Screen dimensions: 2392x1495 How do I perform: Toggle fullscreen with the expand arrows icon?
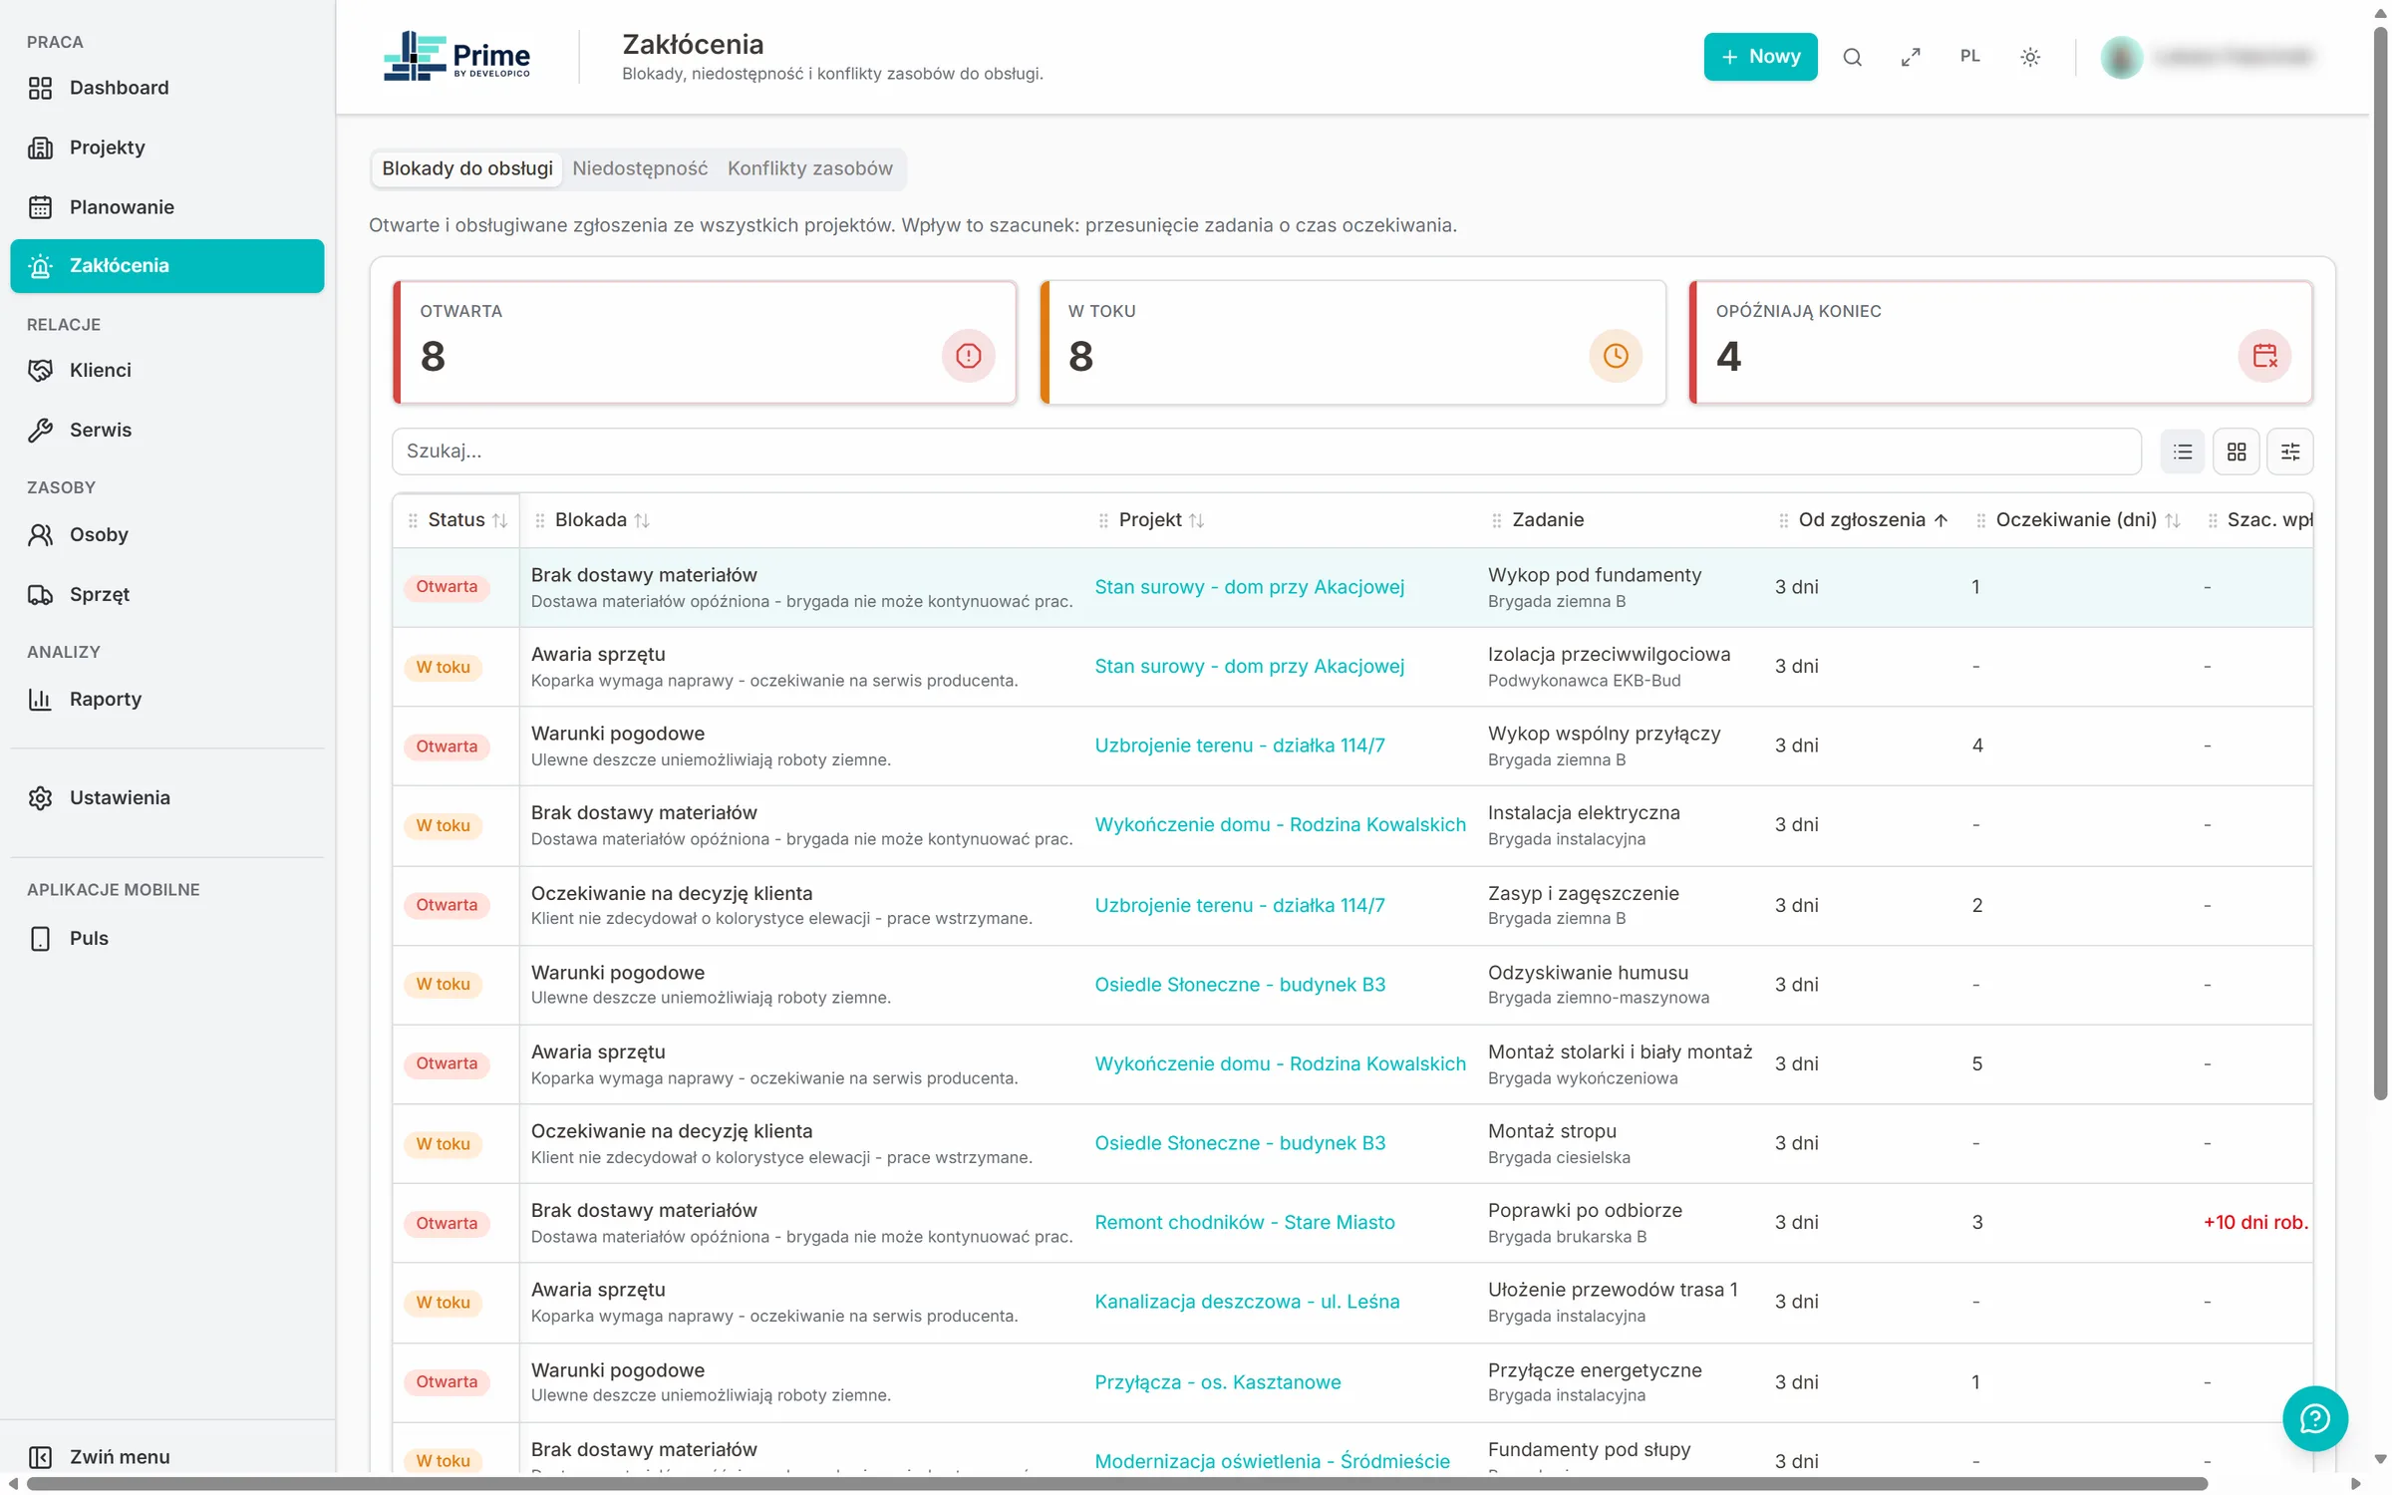coord(1911,57)
